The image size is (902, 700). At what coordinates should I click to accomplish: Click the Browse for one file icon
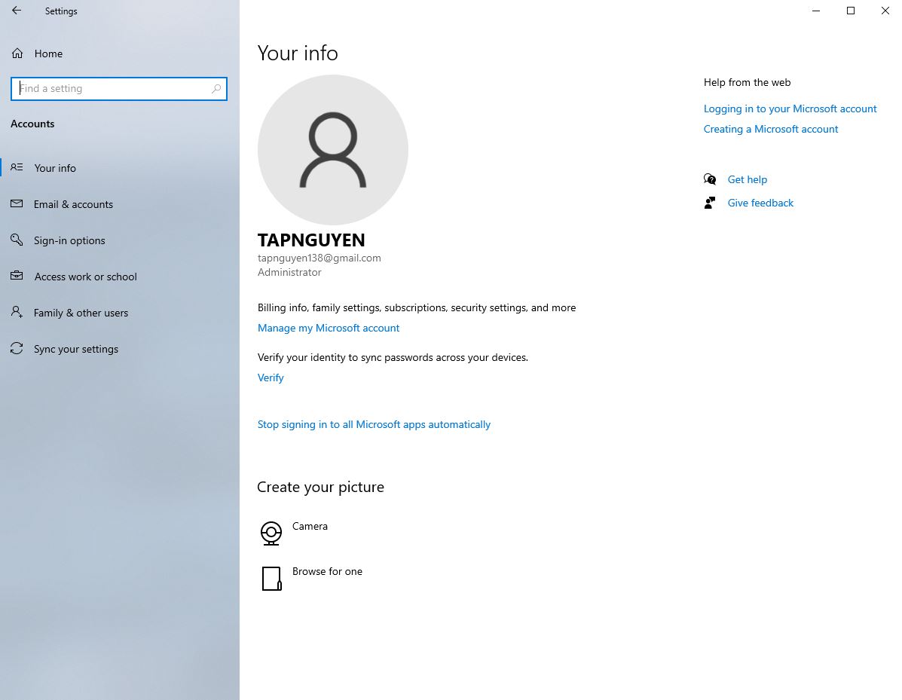tap(271, 579)
